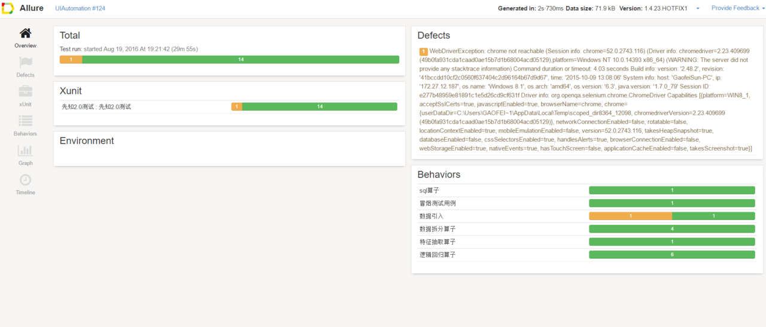Open the Timeline clock icon
The image size is (766, 327).
pos(25,179)
